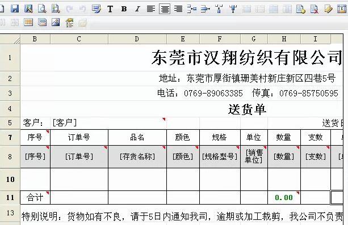
Task: Toggle bold formatting
Action: point(124,9)
